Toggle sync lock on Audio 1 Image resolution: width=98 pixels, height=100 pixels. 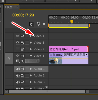pyautogui.click(x=23, y=69)
